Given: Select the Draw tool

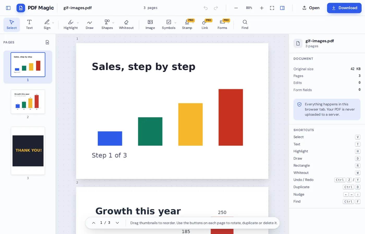Looking at the screenshot, I should click(x=89, y=25).
